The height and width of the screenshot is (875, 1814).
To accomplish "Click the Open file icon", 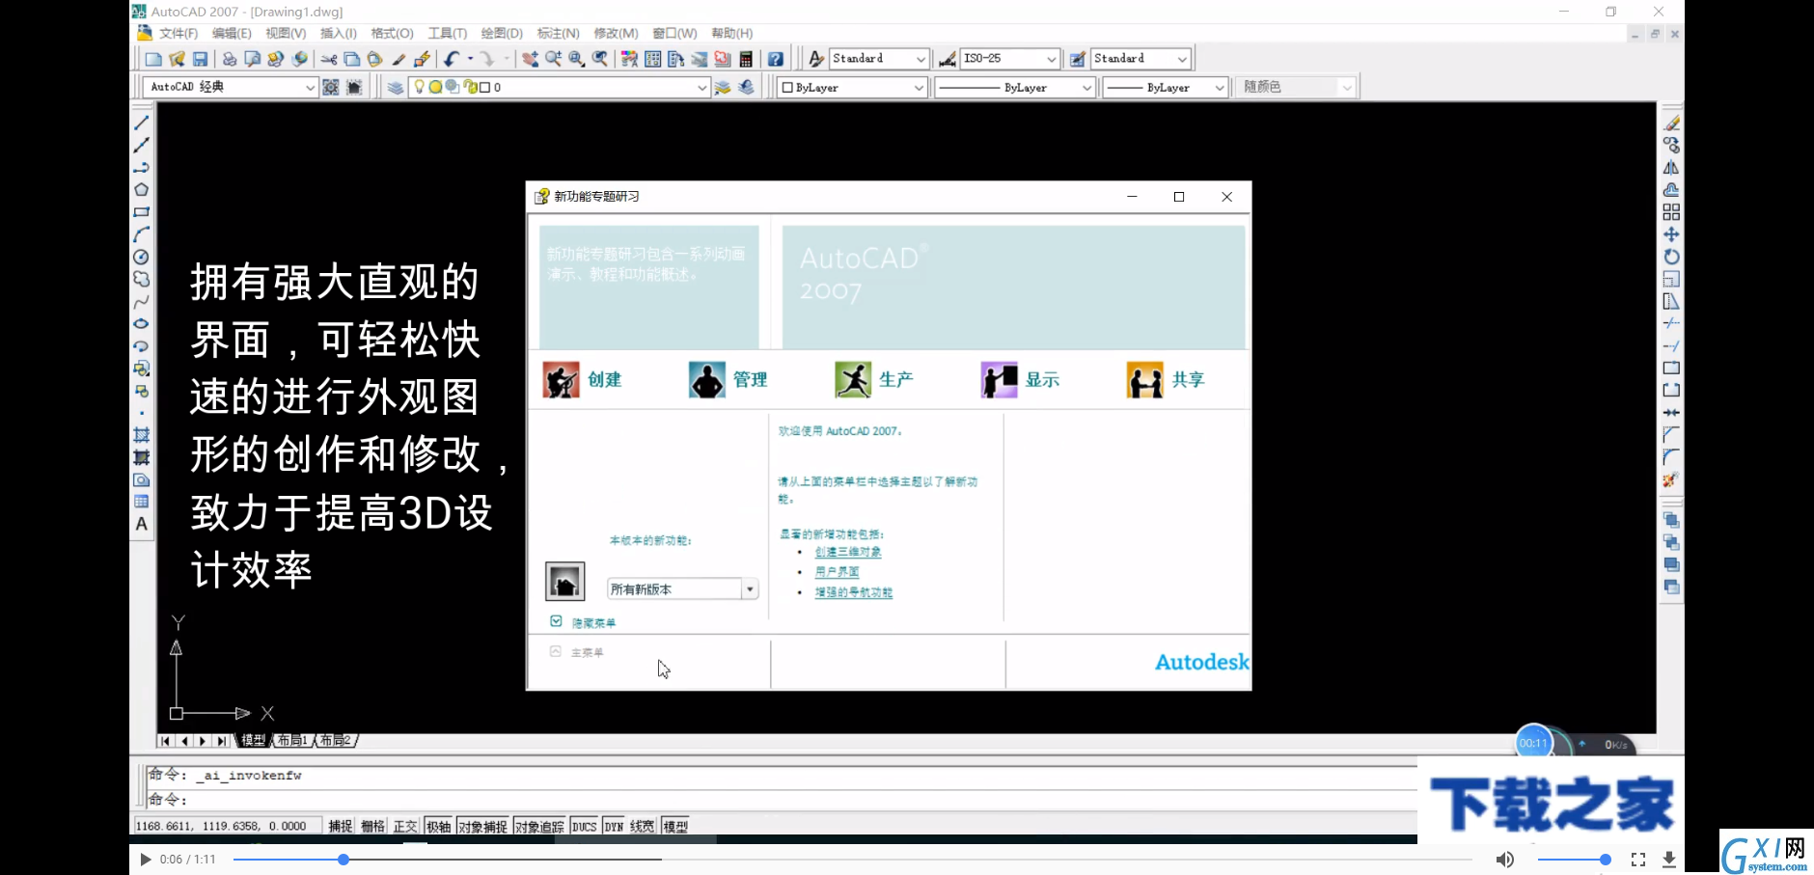I will (177, 59).
